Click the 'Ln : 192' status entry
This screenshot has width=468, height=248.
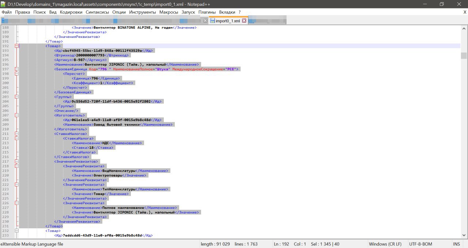(281, 244)
